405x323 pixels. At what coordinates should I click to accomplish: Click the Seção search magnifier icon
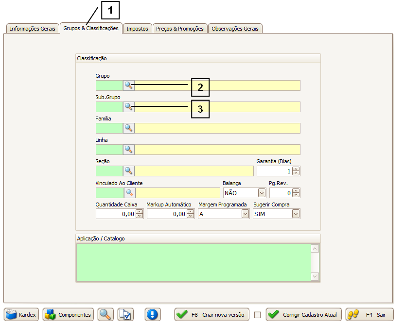tap(128, 171)
